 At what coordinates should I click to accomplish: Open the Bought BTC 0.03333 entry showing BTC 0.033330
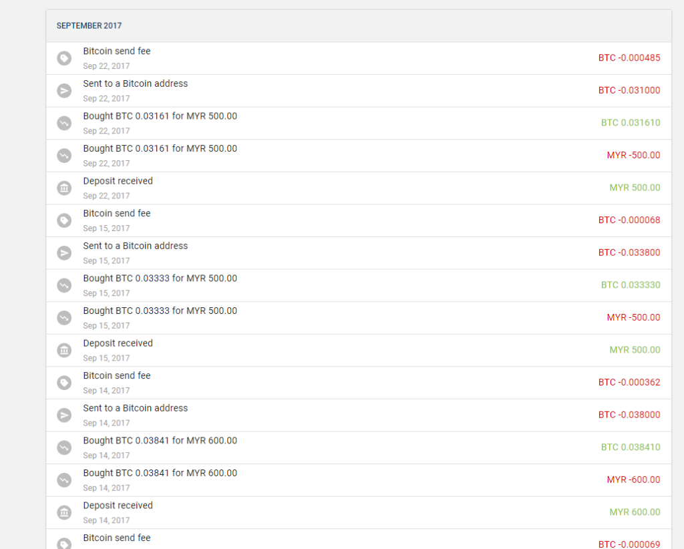click(x=359, y=285)
